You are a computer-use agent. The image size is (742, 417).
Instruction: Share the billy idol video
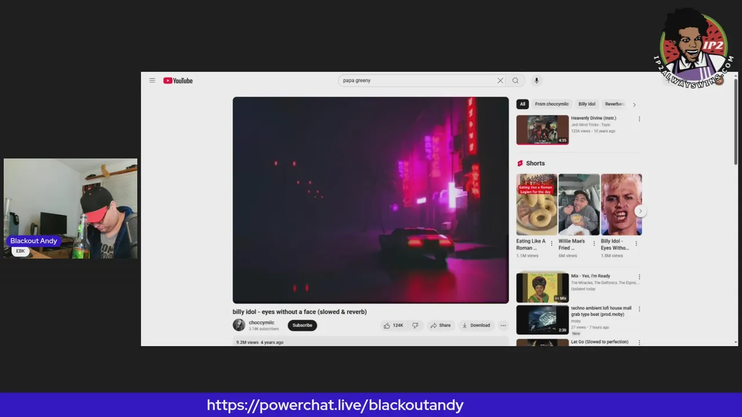pyautogui.click(x=441, y=325)
